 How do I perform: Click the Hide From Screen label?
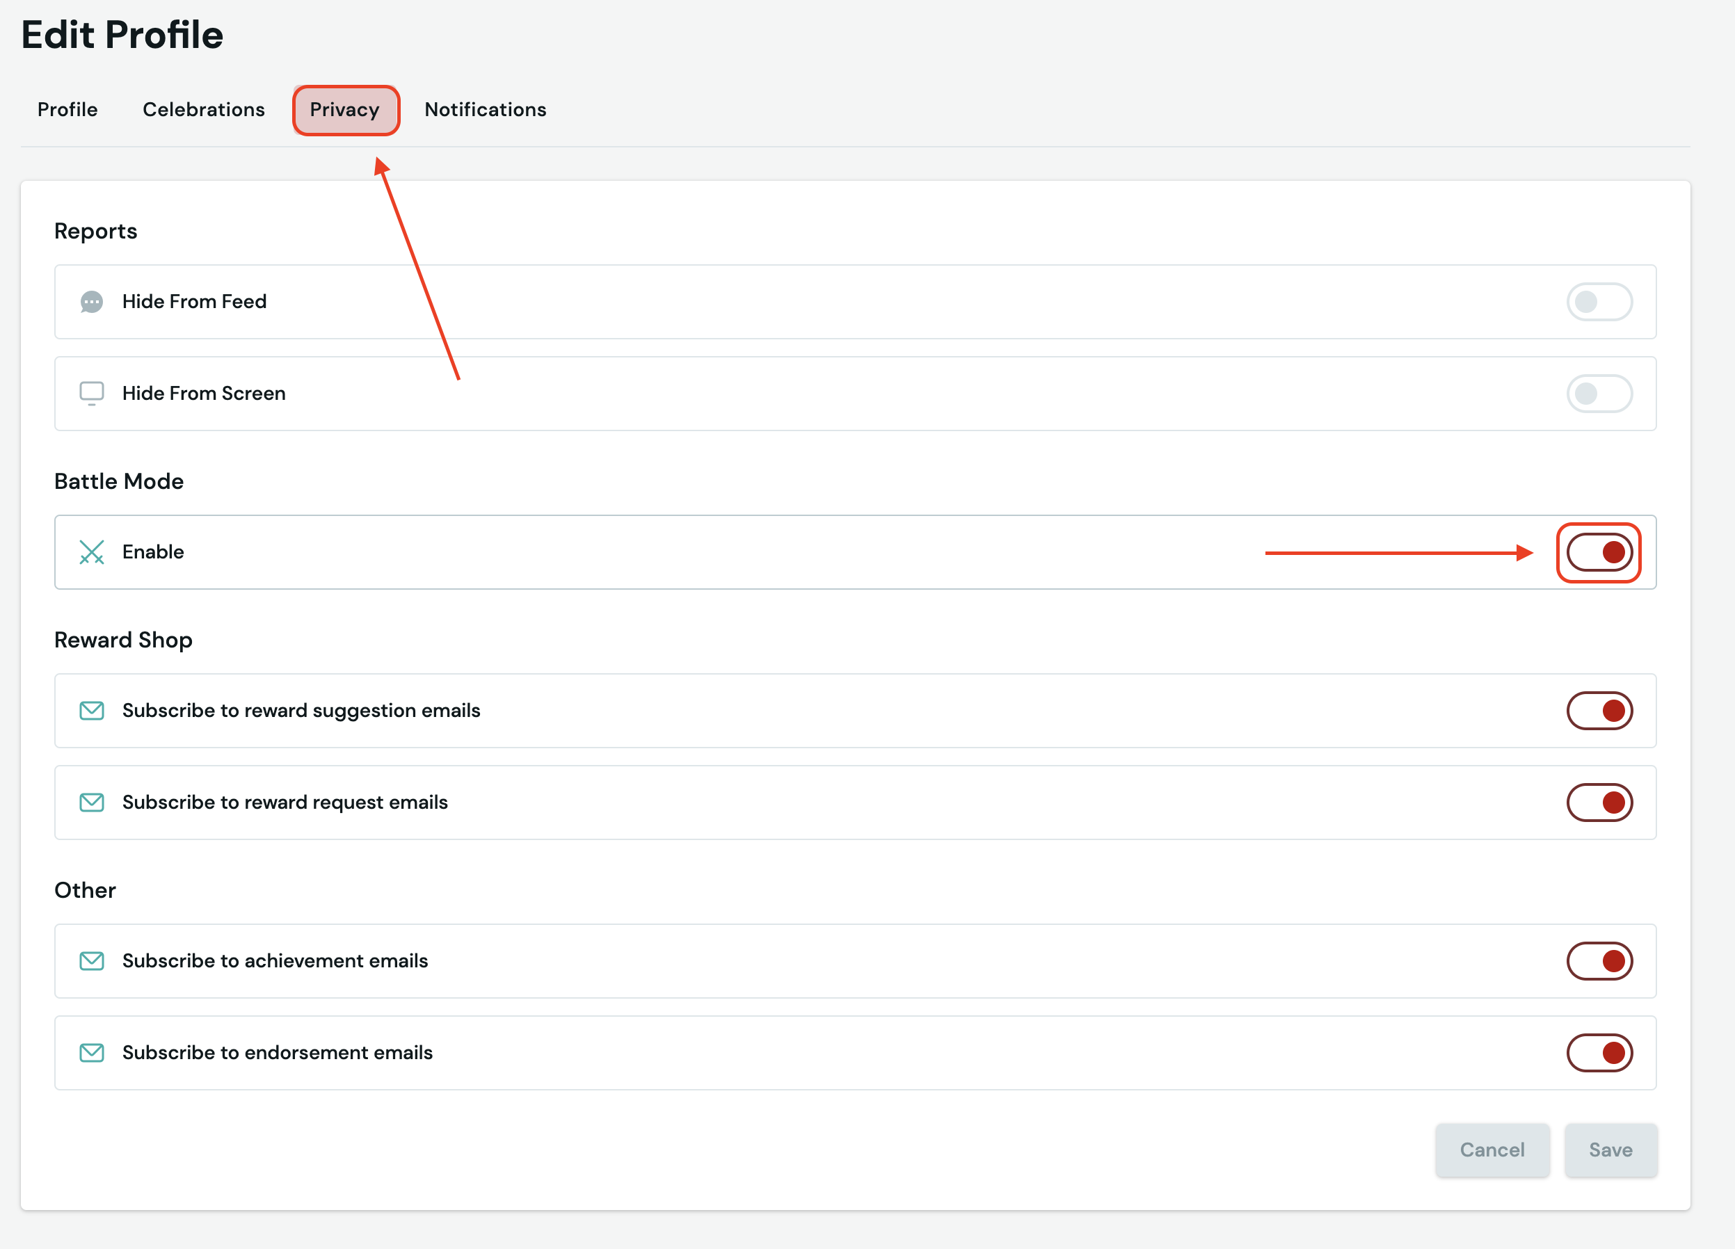pos(204,393)
